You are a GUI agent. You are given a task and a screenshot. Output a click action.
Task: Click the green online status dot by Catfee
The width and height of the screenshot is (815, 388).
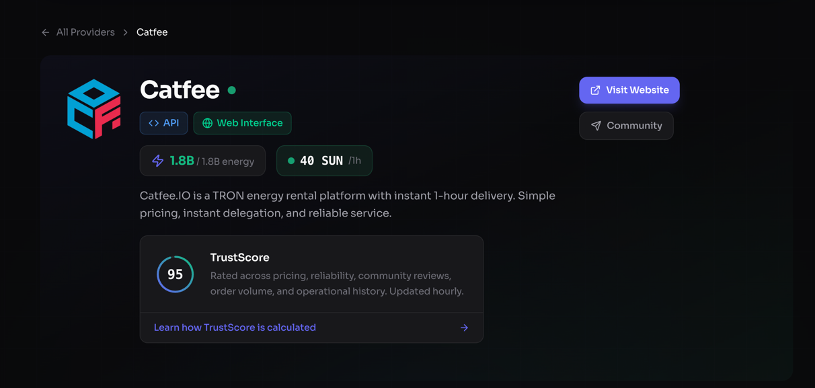tap(232, 90)
